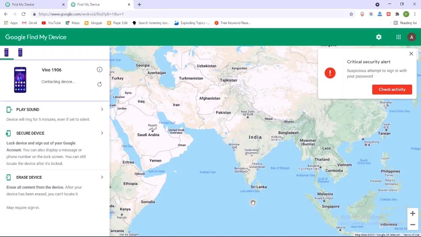Click the Erase Device icon

8,177
